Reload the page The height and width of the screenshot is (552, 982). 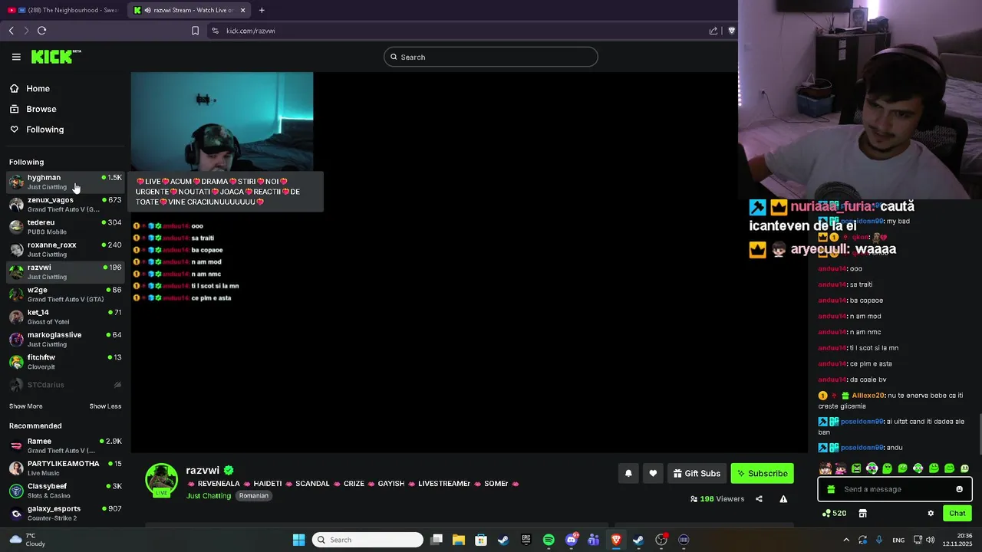[x=41, y=31]
